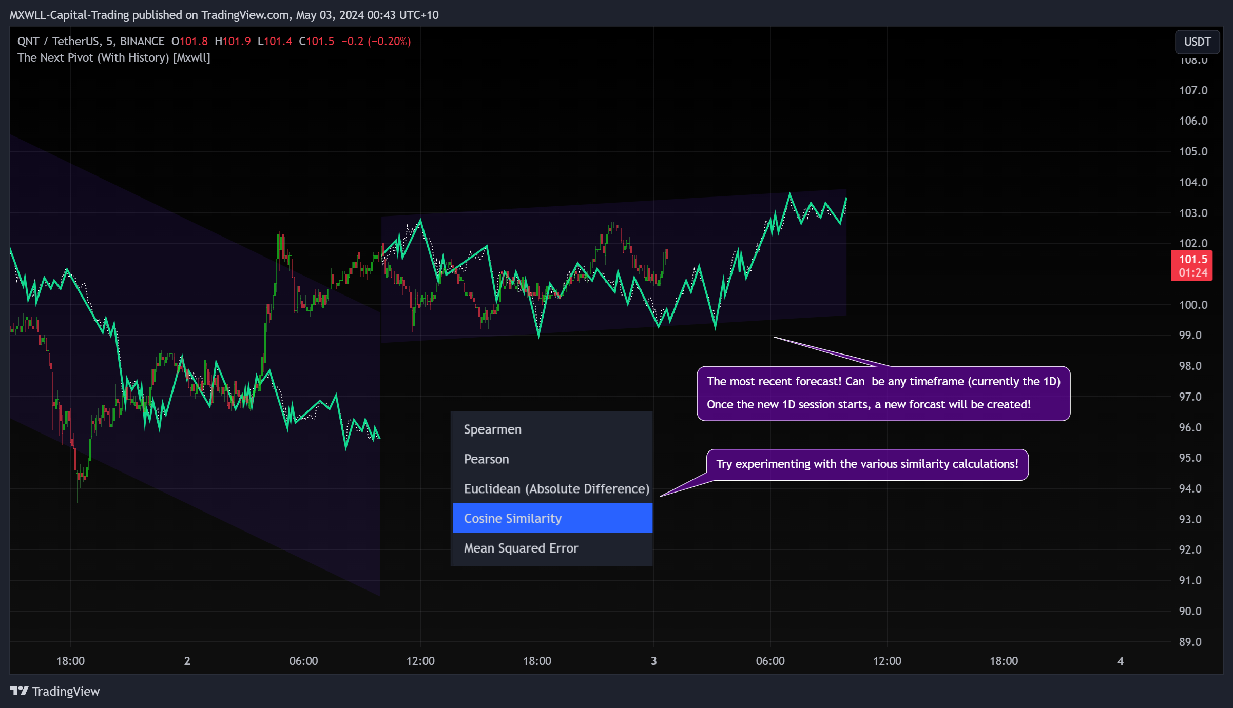Choose the highlighted Cosine Similarity option
1233x708 pixels.
[x=552, y=518]
